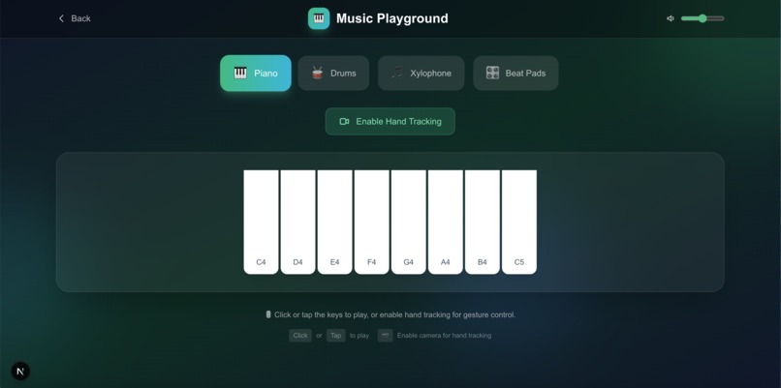Switch to the Xylophone tab

tap(421, 74)
